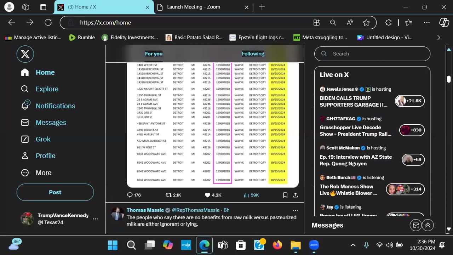Open Messages envelope in sidebar
This screenshot has width=453, height=255.
(25, 123)
